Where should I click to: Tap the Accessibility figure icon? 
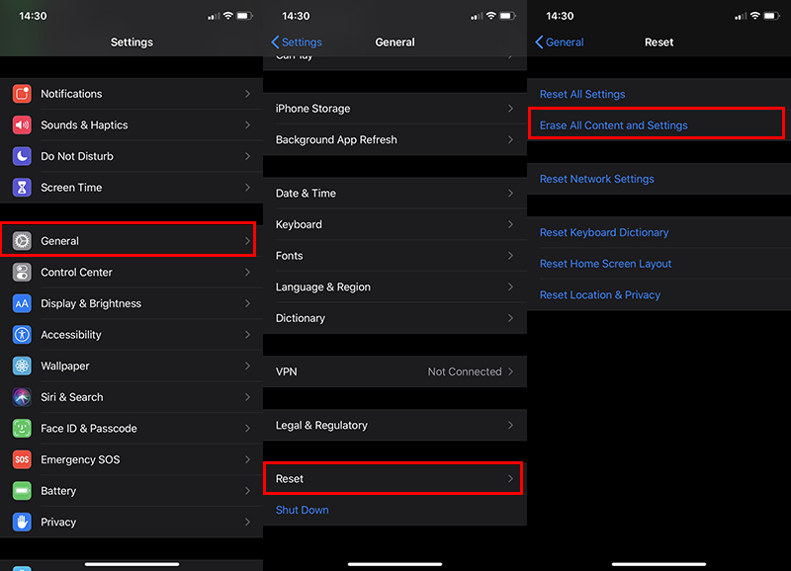(x=22, y=335)
